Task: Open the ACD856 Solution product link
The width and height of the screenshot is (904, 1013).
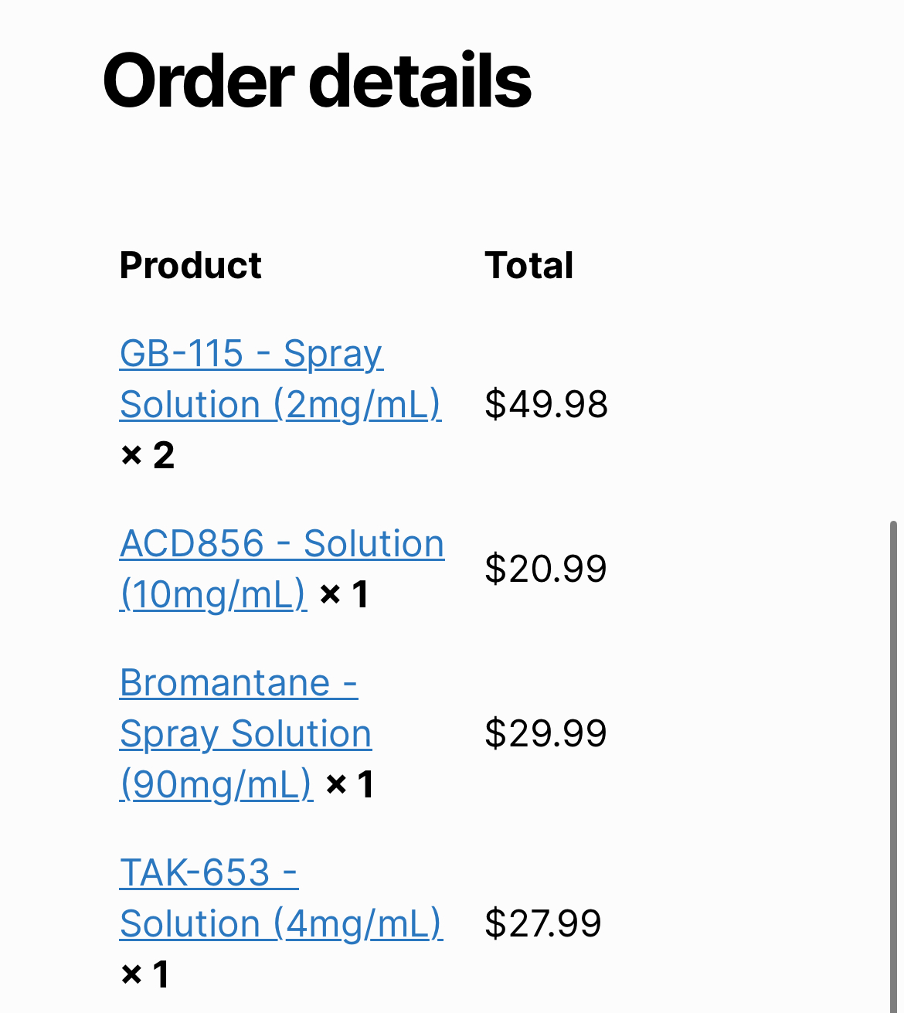Action: click(282, 544)
